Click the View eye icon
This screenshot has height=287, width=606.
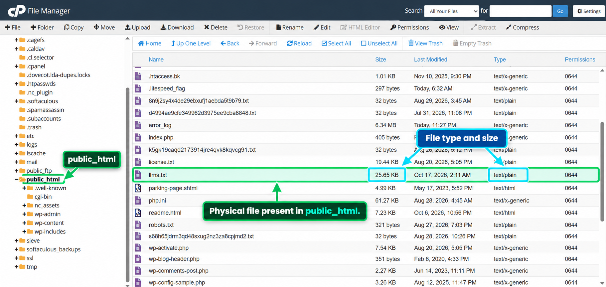pyautogui.click(x=442, y=27)
